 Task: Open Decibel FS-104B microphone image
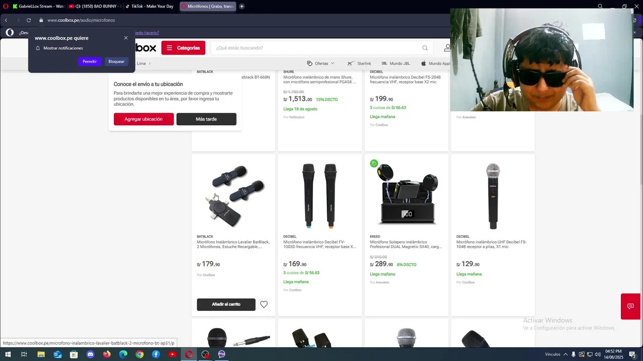coord(493,196)
